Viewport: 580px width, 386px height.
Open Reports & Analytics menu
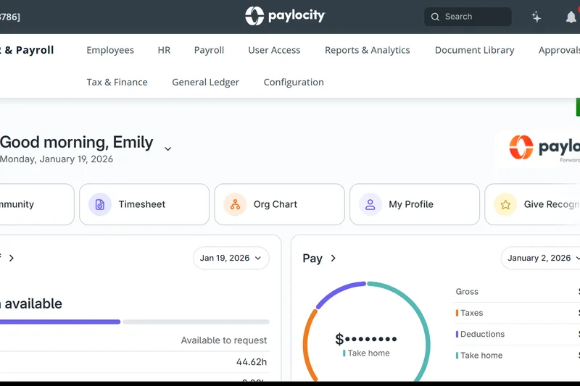[x=368, y=50]
